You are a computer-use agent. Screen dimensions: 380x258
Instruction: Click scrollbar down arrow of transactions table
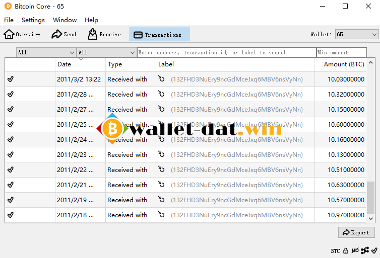[370, 219]
